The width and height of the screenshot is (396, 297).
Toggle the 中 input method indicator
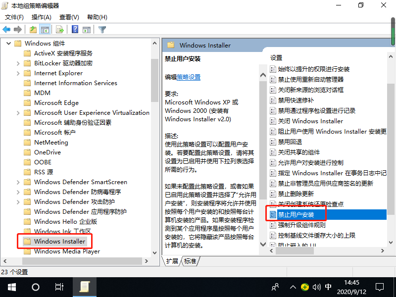(x=329, y=287)
